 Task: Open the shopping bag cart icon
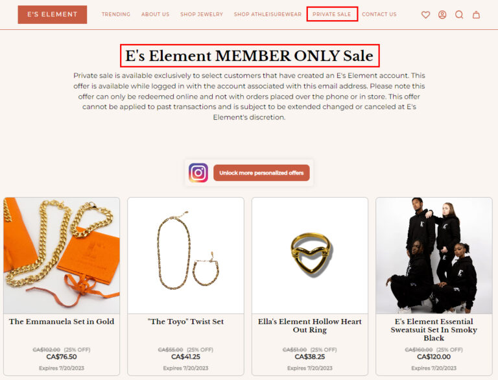pyautogui.click(x=476, y=15)
